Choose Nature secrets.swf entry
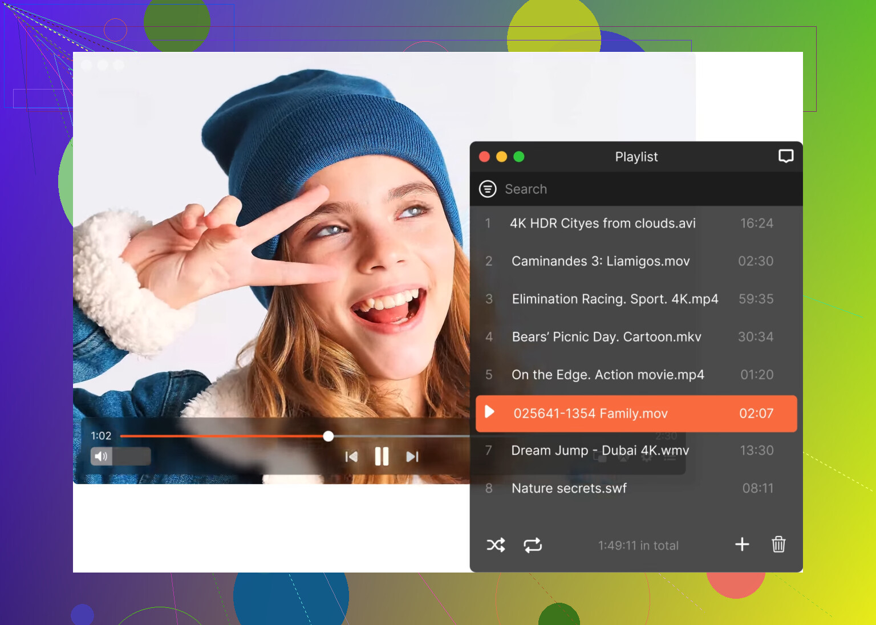Screen dimensions: 876x625 (636, 488)
